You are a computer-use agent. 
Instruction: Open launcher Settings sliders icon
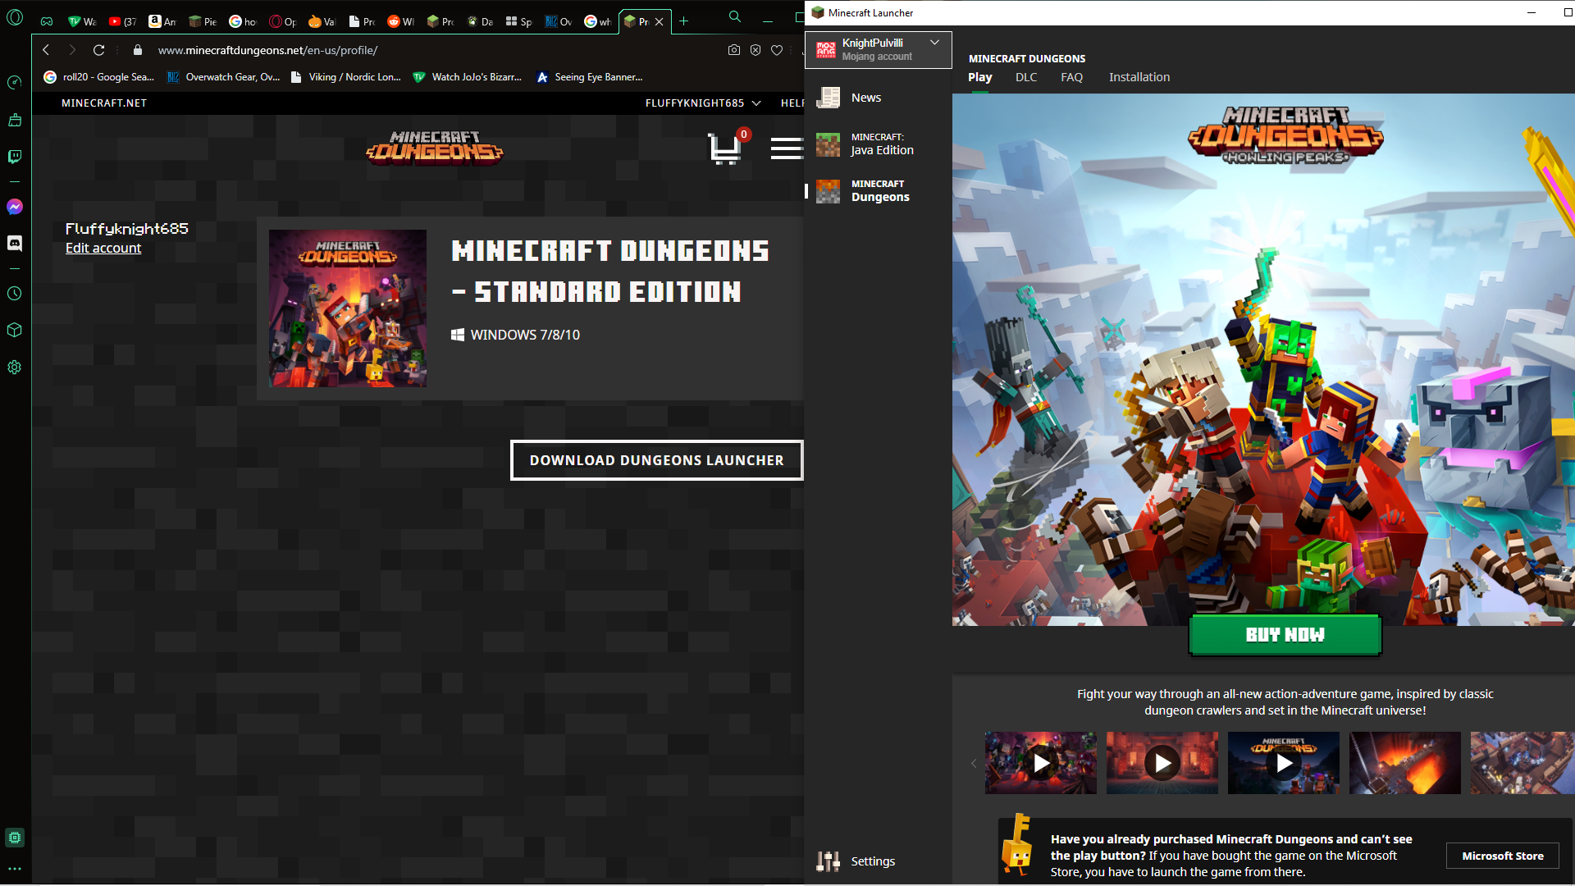[828, 861]
